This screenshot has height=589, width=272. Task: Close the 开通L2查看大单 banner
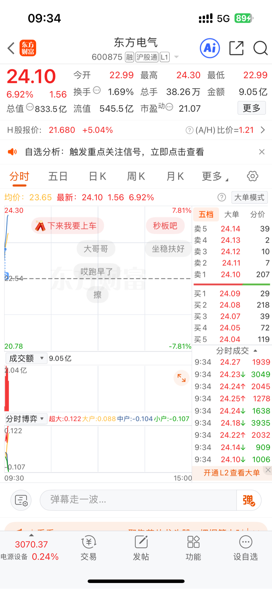pyautogui.click(x=268, y=470)
